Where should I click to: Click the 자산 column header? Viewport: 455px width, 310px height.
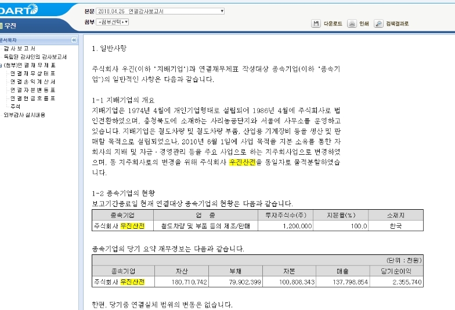(x=182, y=271)
